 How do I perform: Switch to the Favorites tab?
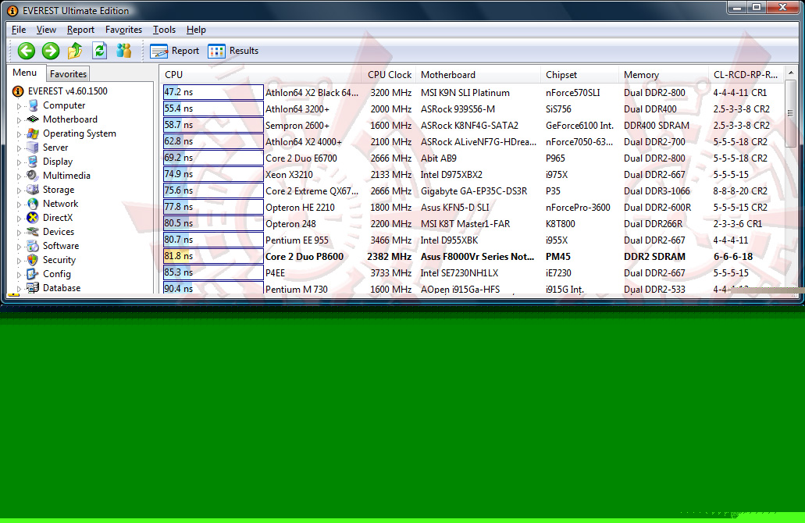point(68,74)
